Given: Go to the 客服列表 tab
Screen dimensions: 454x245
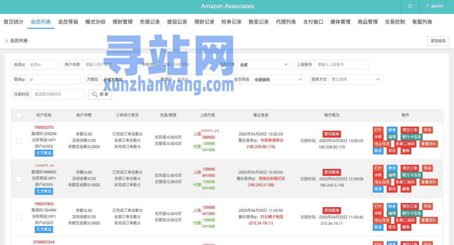Looking at the screenshot, I should click(x=422, y=22).
